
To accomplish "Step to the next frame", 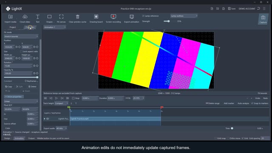I will (62, 98).
